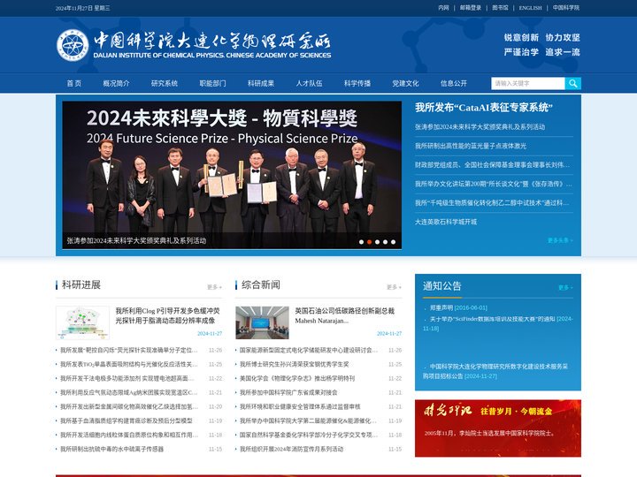This screenshot has height=477, width=637.
Task: Open 靶控自闪烁荧光探针 research item
Action: (x=129, y=350)
